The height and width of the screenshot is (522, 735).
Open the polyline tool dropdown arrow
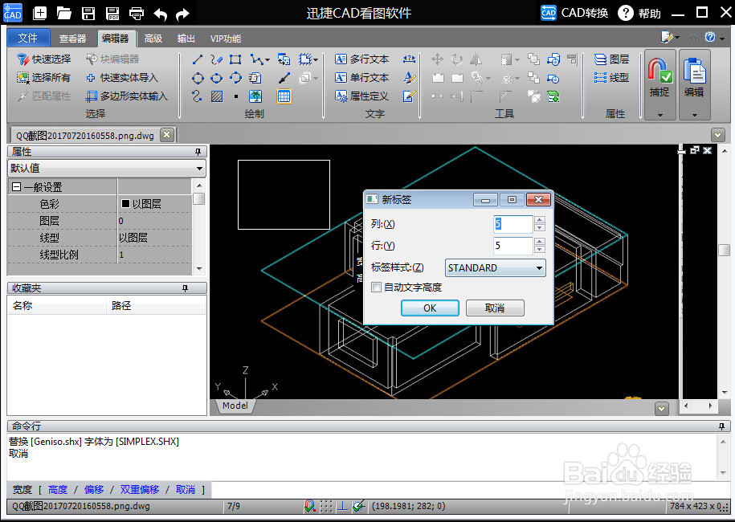tap(267, 60)
